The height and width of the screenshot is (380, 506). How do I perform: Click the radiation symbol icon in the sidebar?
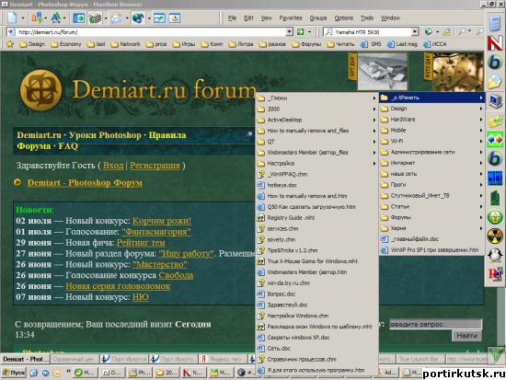point(495,236)
